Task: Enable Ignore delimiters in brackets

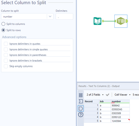Action: click(6, 60)
